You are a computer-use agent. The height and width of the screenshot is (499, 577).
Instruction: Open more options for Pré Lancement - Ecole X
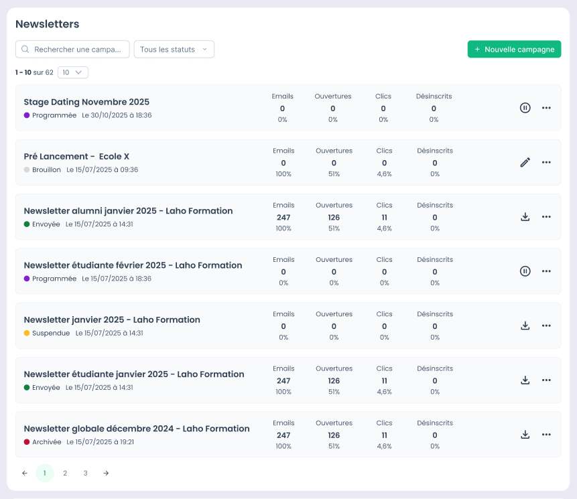pyautogui.click(x=546, y=162)
